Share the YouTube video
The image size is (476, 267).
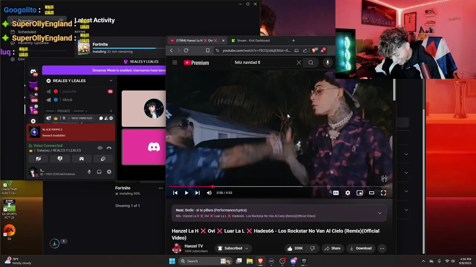(332, 248)
